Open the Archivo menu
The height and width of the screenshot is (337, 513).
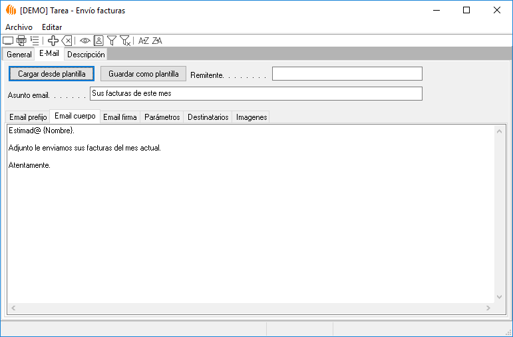(x=19, y=27)
